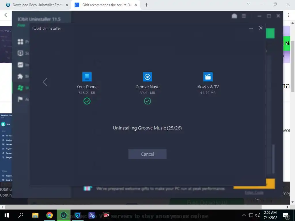295x221 pixels.
Task: Select Install Monitor icon in IObit sidebar
Action: (x=20, y=65)
